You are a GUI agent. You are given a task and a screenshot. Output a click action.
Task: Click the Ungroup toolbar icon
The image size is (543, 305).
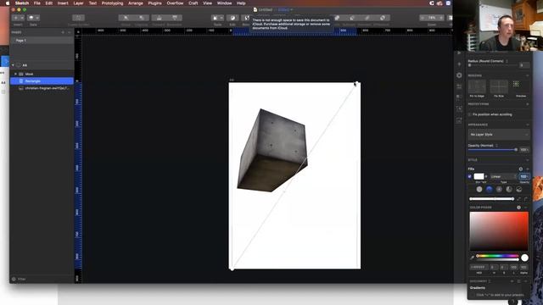[142, 18]
